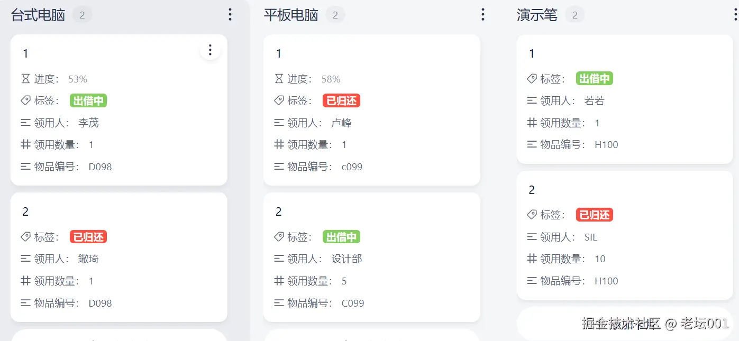Image resolution: width=739 pixels, height=341 pixels.
Task: Click the 53% progress value on 台式电脑 card 1
Action: coord(77,78)
